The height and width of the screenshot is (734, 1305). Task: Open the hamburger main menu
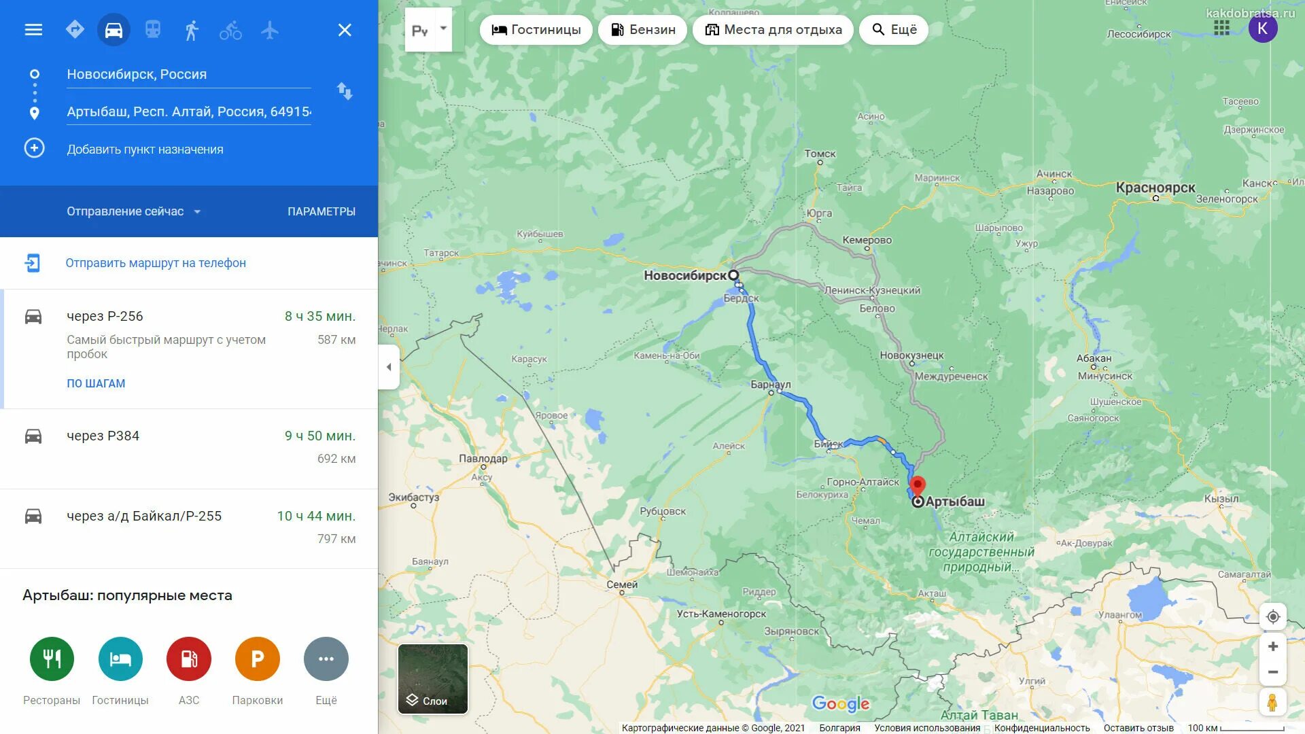(33, 30)
